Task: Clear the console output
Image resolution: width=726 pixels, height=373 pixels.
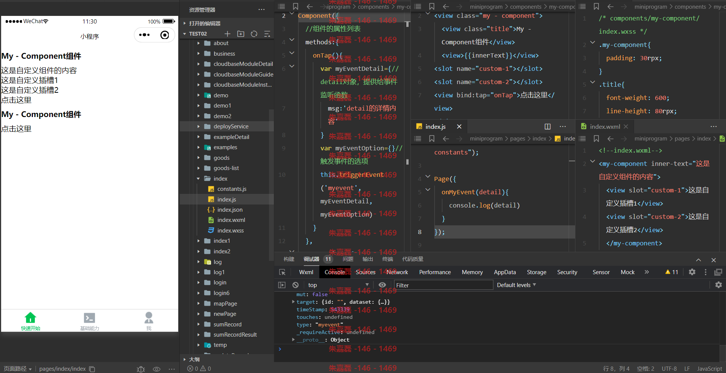Action: click(295, 285)
